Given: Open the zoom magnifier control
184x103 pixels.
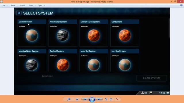Looking at the screenshot, I should (x=69, y=99).
